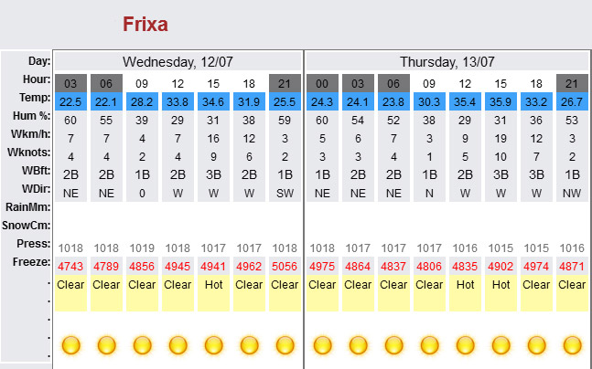Click the 34.6 temperature cell on Wednesday
Image resolution: width=592 pixels, height=369 pixels.
click(x=213, y=101)
